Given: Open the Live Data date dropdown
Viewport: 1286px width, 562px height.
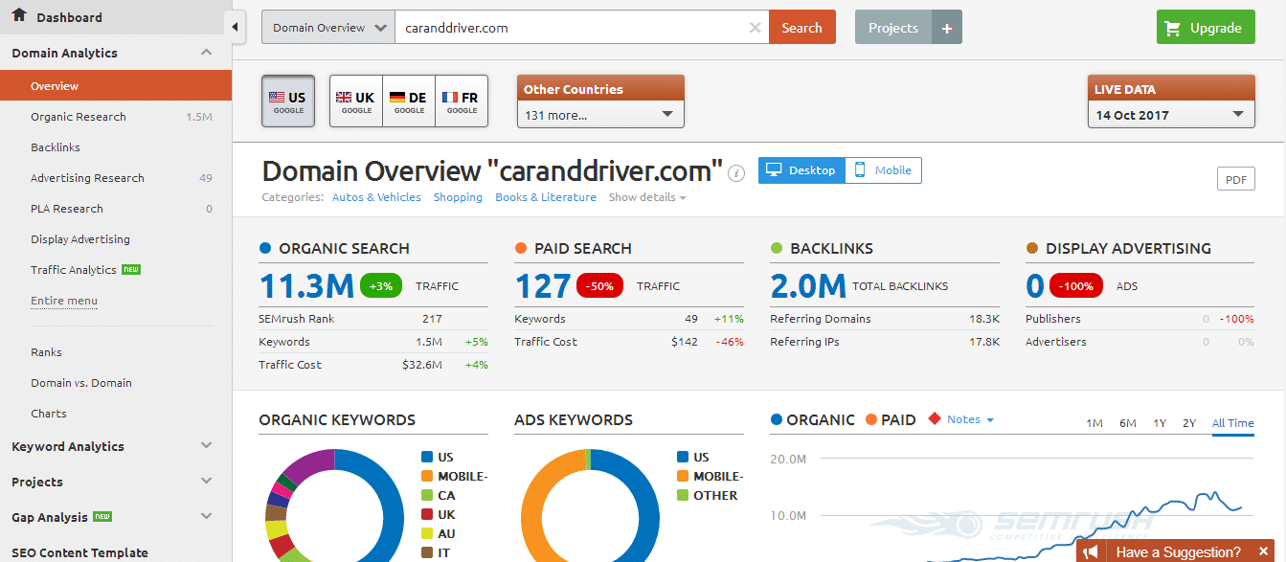Looking at the screenshot, I should pos(1171,115).
